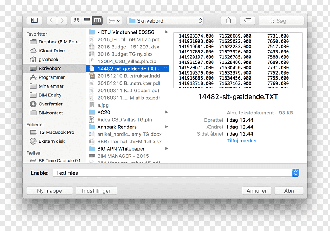
Task: Click in the Søg search field
Action: pos(281,20)
